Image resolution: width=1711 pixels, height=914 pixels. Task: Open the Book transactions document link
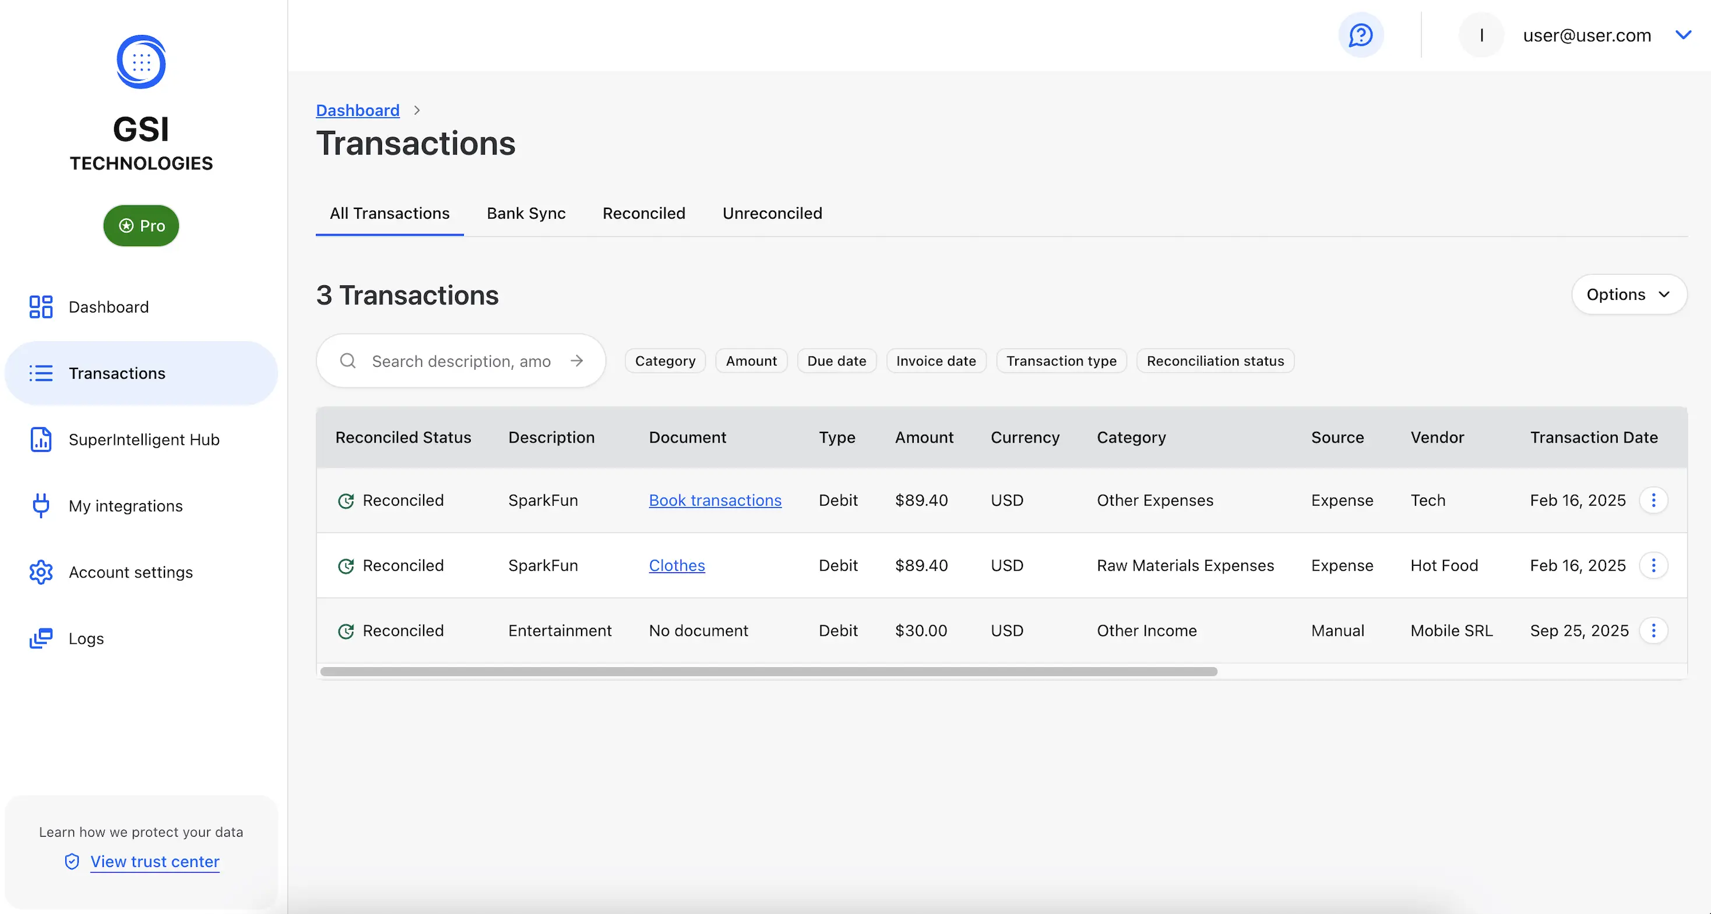point(714,500)
